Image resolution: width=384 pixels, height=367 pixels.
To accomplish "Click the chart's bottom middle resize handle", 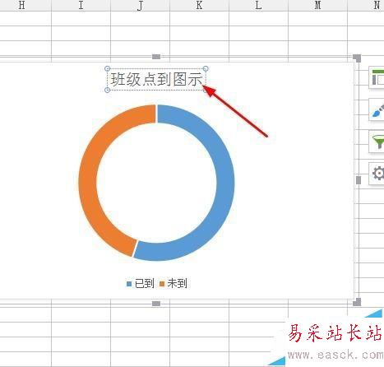I will click(x=156, y=304).
